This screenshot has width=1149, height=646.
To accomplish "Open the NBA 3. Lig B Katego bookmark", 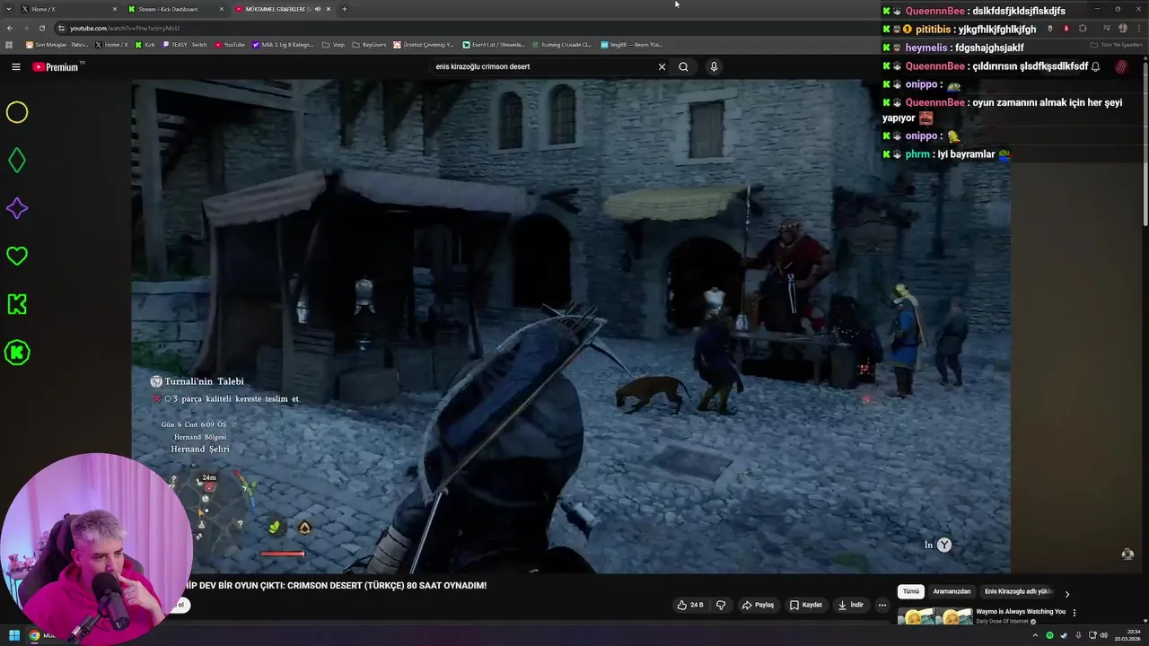I will coord(283,44).
